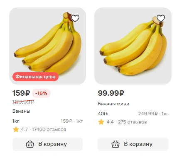Open the Бананы мини product photo

[x=133, y=46]
